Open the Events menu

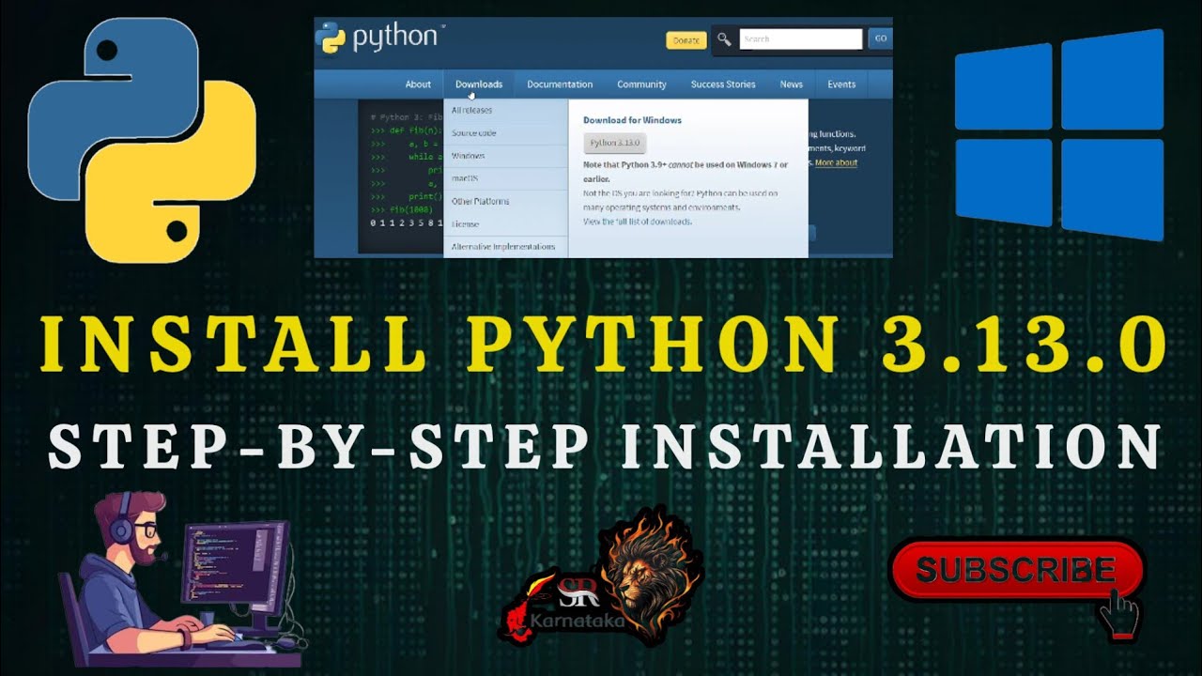pos(841,84)
